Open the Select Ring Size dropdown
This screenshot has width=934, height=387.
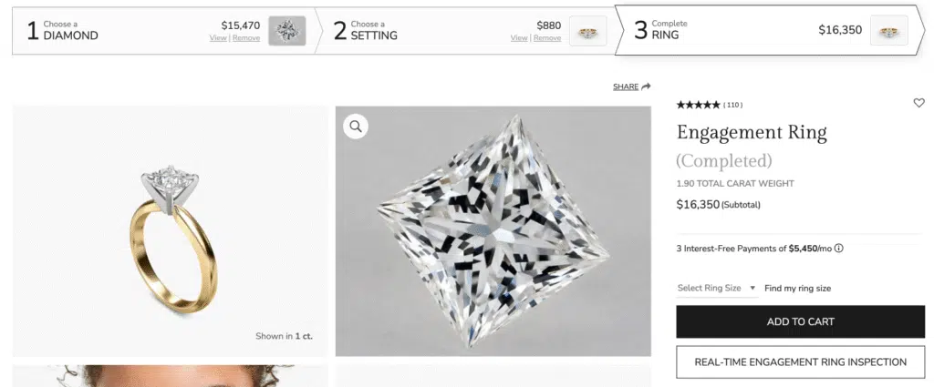pos(717,288)
